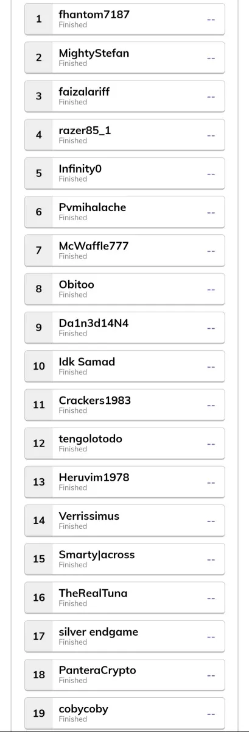Click faizalariff player name

pos(84,91)
